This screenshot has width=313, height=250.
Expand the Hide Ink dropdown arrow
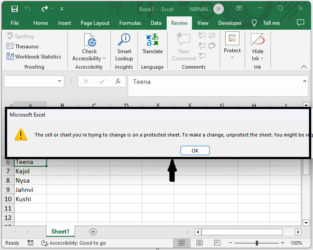point(262,59)
